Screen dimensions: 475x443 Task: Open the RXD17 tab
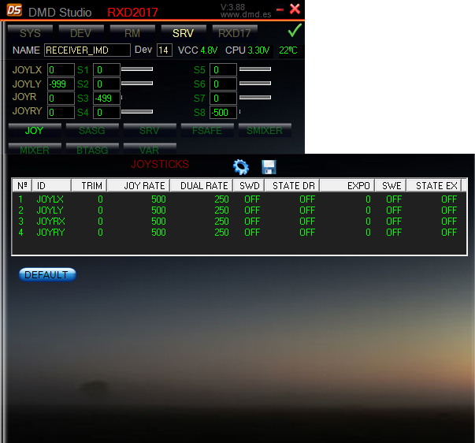click(x=235, y=33)
